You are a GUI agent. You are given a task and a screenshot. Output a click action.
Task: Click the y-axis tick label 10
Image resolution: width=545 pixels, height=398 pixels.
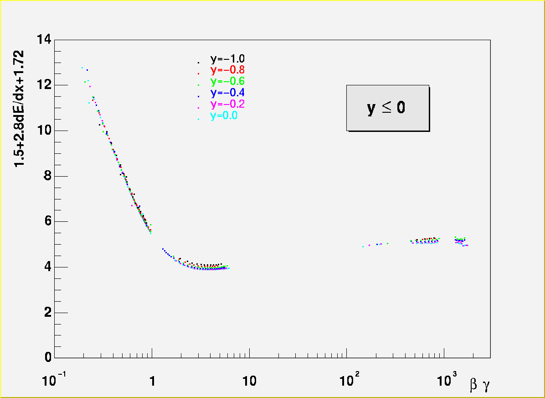click(44, 131)
